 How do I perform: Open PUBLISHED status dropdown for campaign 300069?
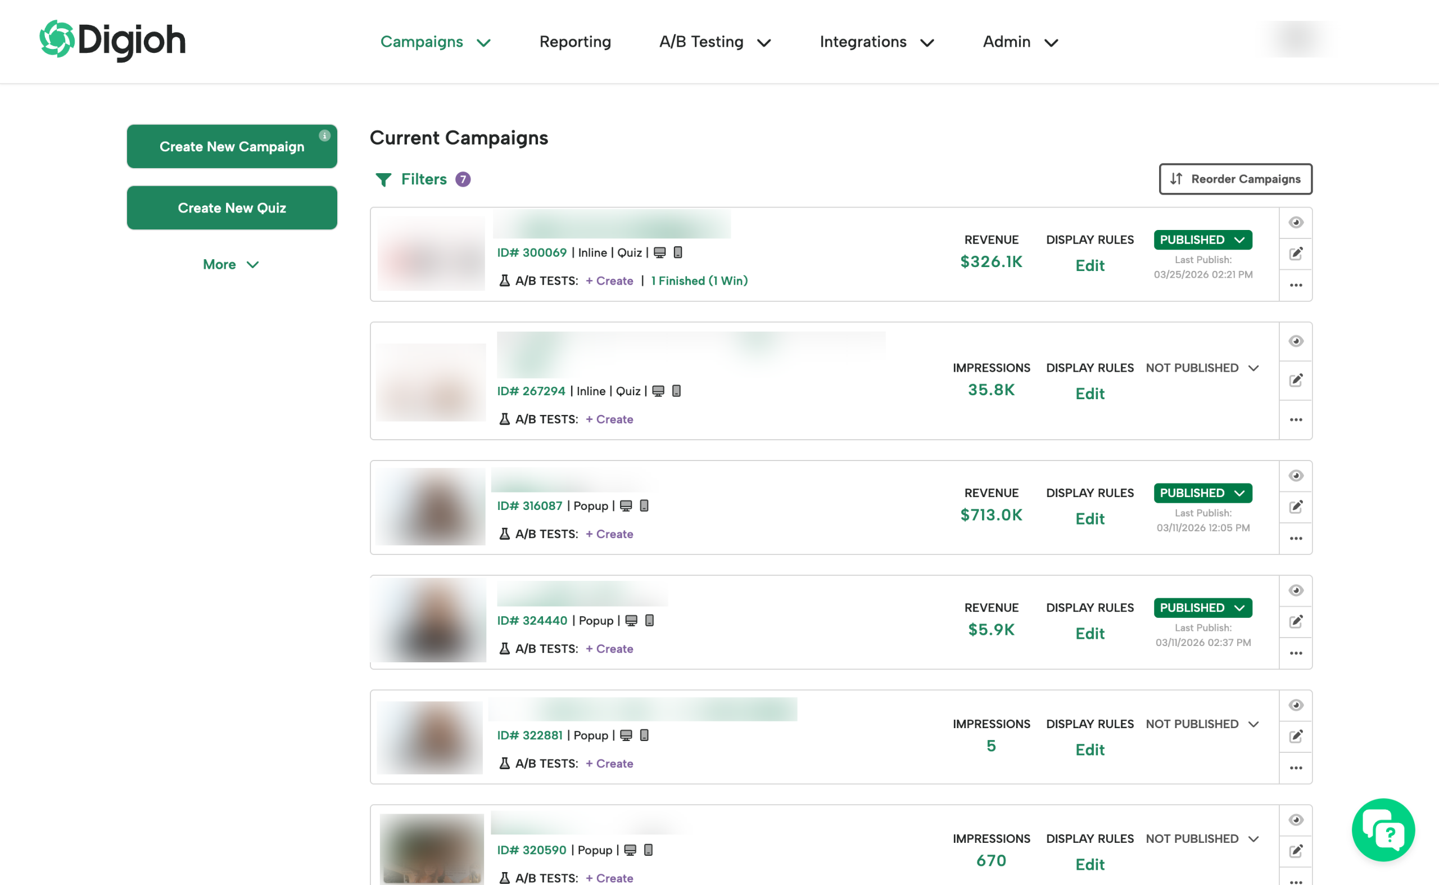(1202, 240)
